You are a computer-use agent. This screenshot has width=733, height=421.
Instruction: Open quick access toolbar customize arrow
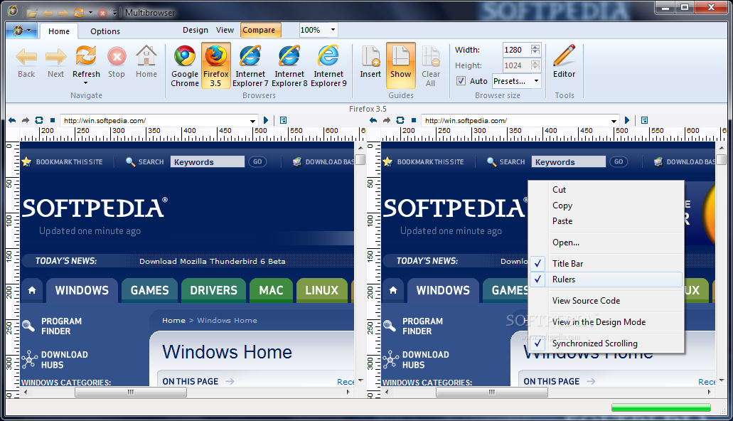click(114, 13)
